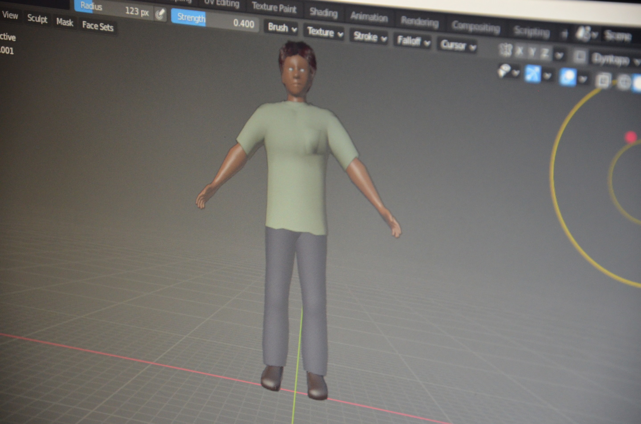The image size is (641, 424).
Task: Select wireframe viewport shading
Action: click(624, 82)
